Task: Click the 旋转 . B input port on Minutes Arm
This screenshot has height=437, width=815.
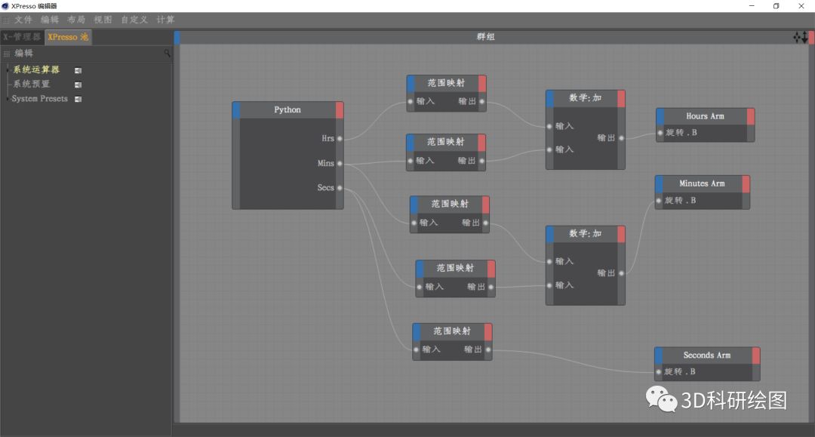Action: point(659,201)
